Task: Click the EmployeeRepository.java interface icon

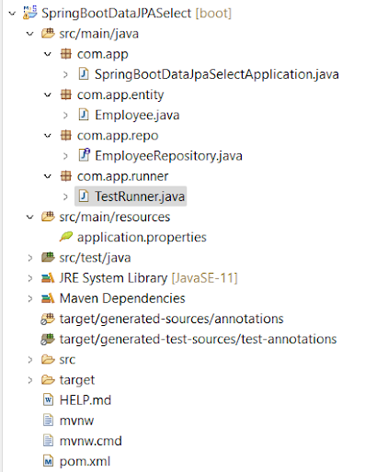Action: [x=85, y=155]
